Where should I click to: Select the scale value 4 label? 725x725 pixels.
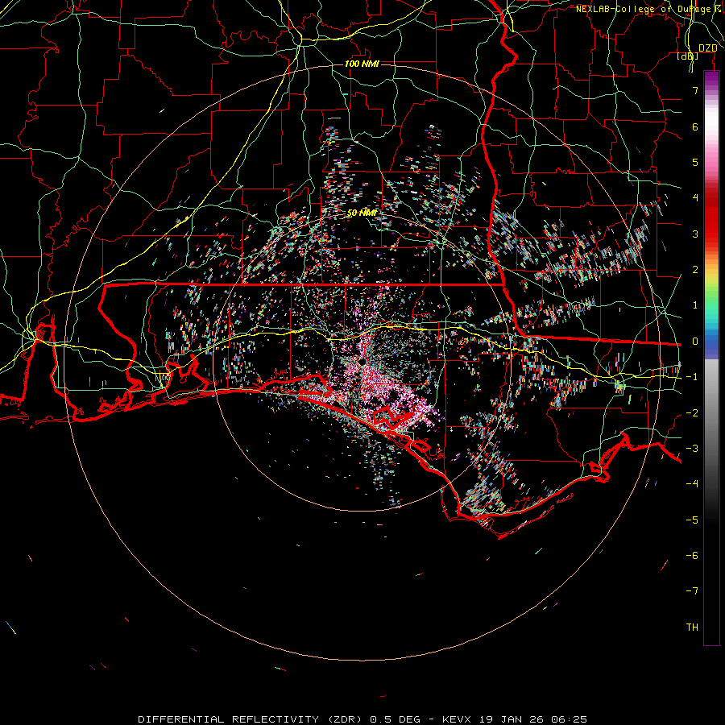[x=695, y=198]
